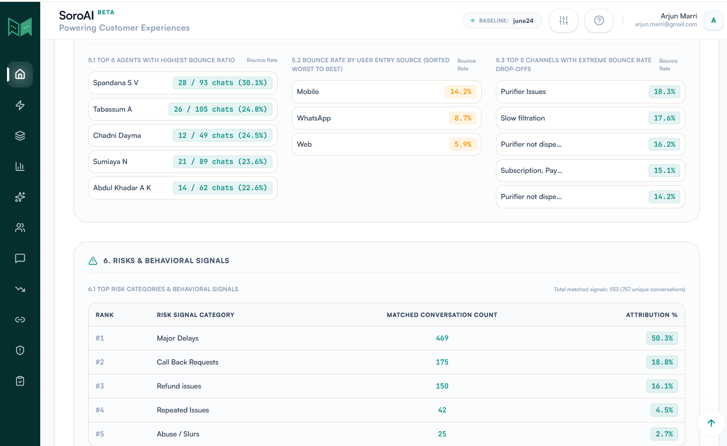This screenshot has width=727, height=446.
Task: Click the downward trend sidebar icon
Action: coord(20,289)
